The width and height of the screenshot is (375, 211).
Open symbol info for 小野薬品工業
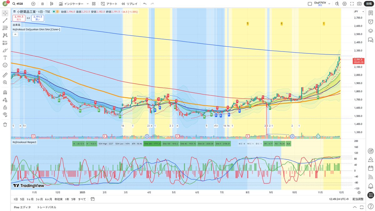(x=26, y=12)
